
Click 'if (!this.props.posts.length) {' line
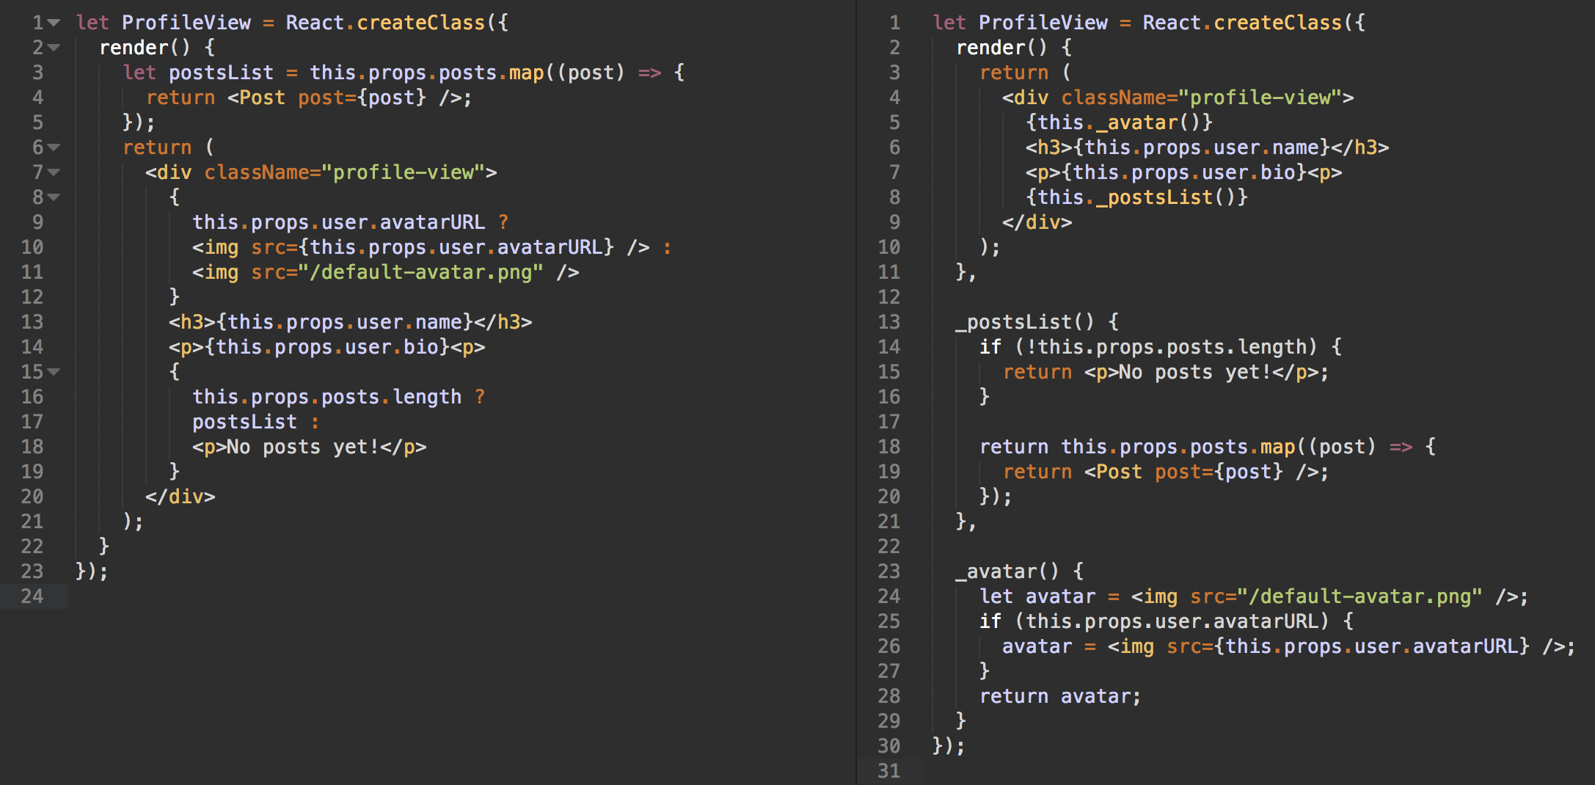[x=1161, y=347]
